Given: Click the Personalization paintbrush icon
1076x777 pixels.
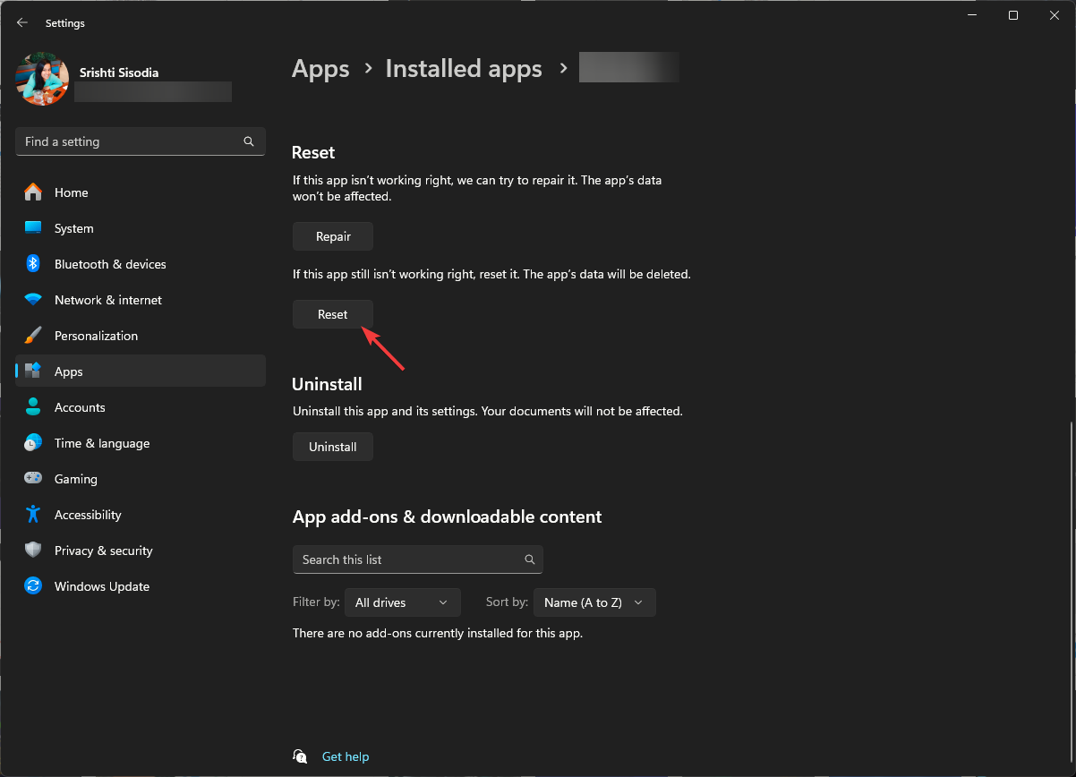Looking at the screenshot, I should [x=33, y=336].
